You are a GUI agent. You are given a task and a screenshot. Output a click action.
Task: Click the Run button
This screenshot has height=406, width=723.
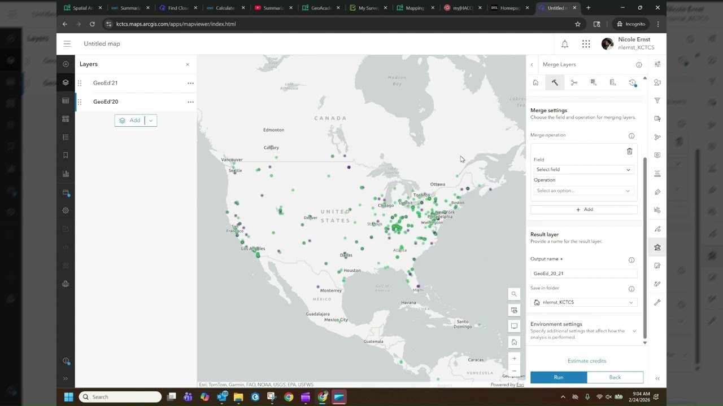(559, 377)
